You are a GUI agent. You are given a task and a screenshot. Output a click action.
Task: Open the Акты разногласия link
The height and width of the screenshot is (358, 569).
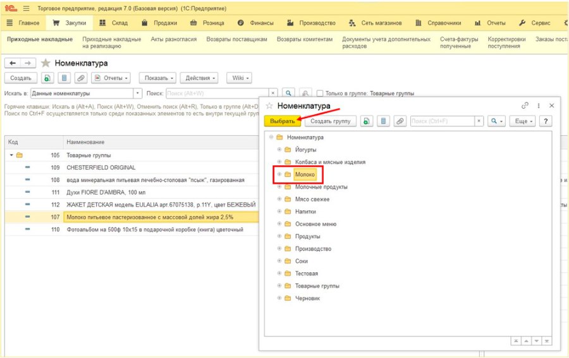(x=174, y=39)
